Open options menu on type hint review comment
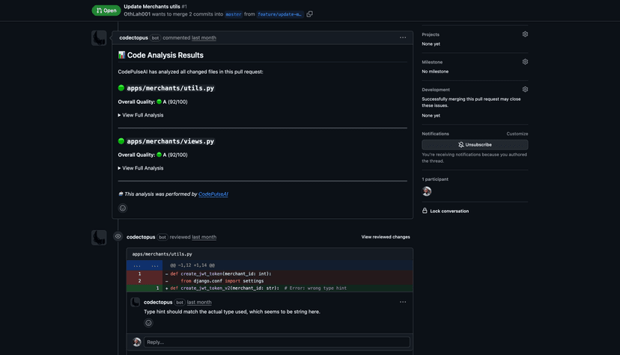Image resolution: width=620 pixels, height=355 pixels. pyautogui.click(x=403, y=302)
